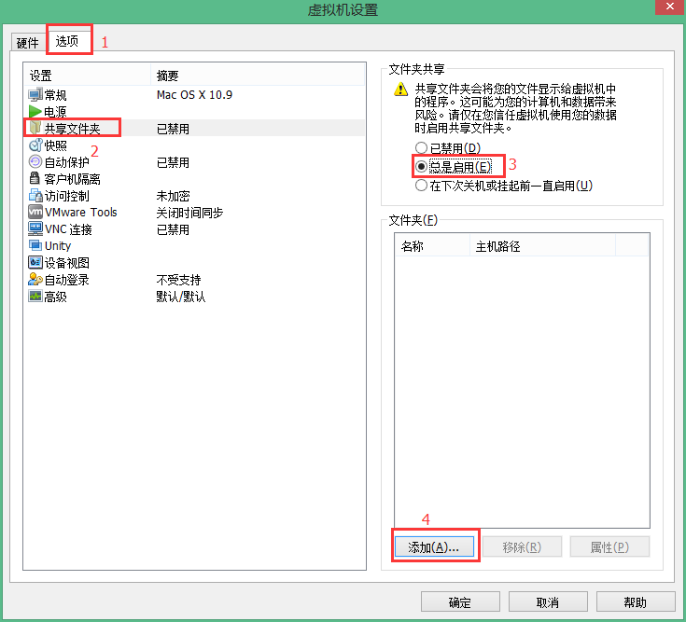Viewport: 686px width, 622px height.
Task: Click the 关闭时间同步 summary text
Action: tap(189, 213)
